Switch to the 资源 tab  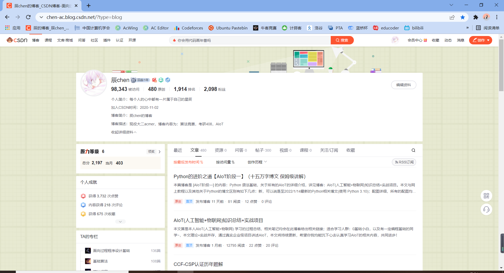click(x=220, y=150)
